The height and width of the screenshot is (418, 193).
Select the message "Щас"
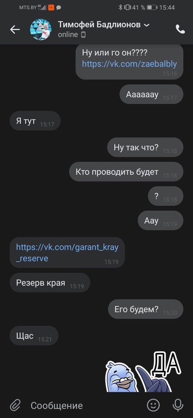coord(34,336)
